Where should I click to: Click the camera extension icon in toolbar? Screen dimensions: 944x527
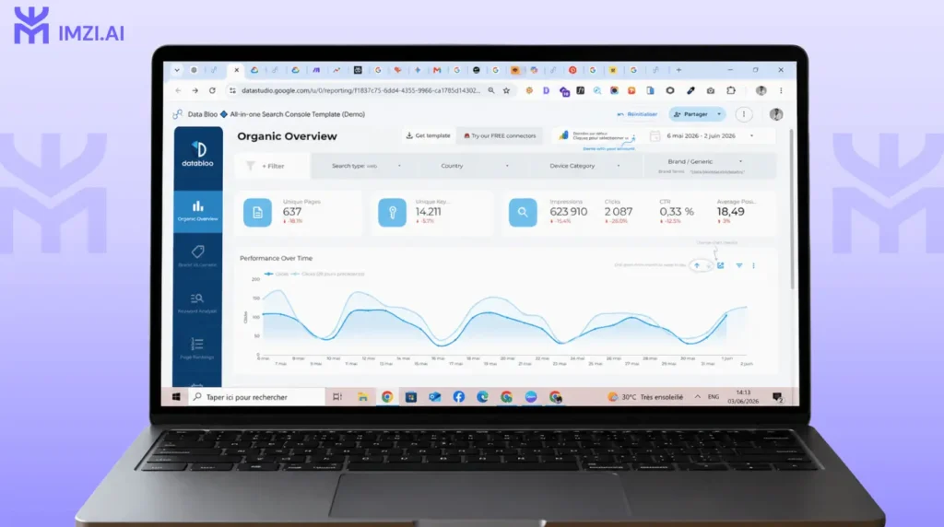(x=711, y=91)
